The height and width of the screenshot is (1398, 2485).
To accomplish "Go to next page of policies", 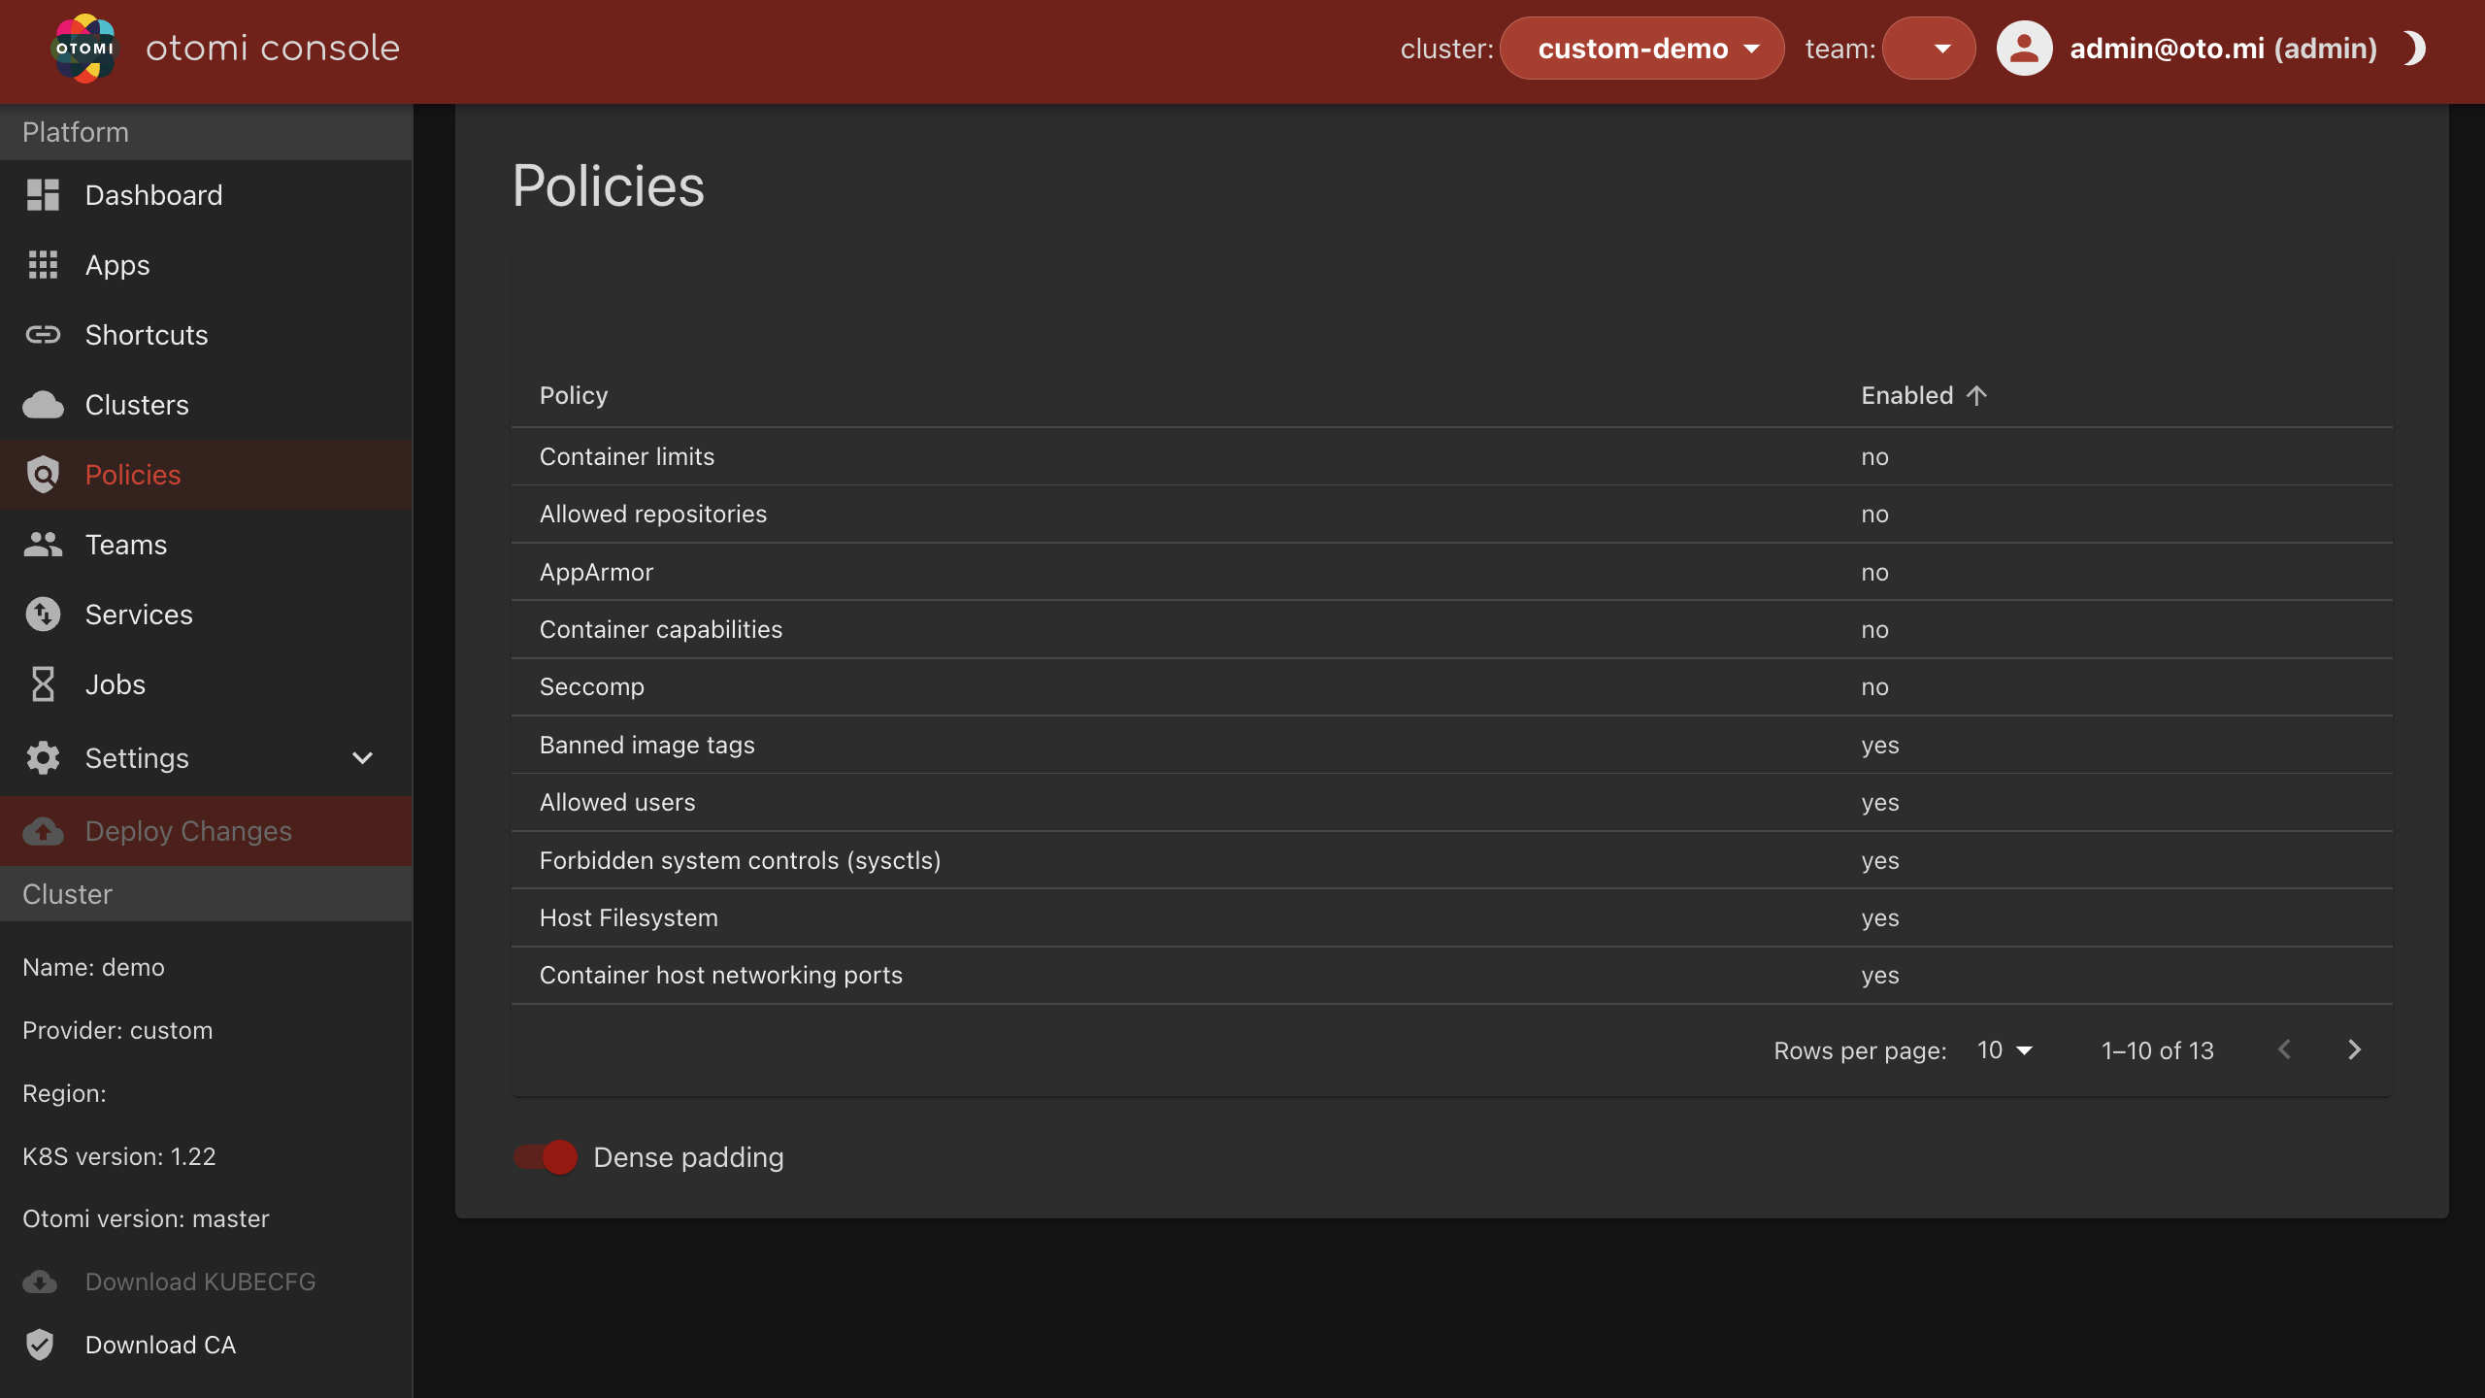I will pos(2354,1050).
